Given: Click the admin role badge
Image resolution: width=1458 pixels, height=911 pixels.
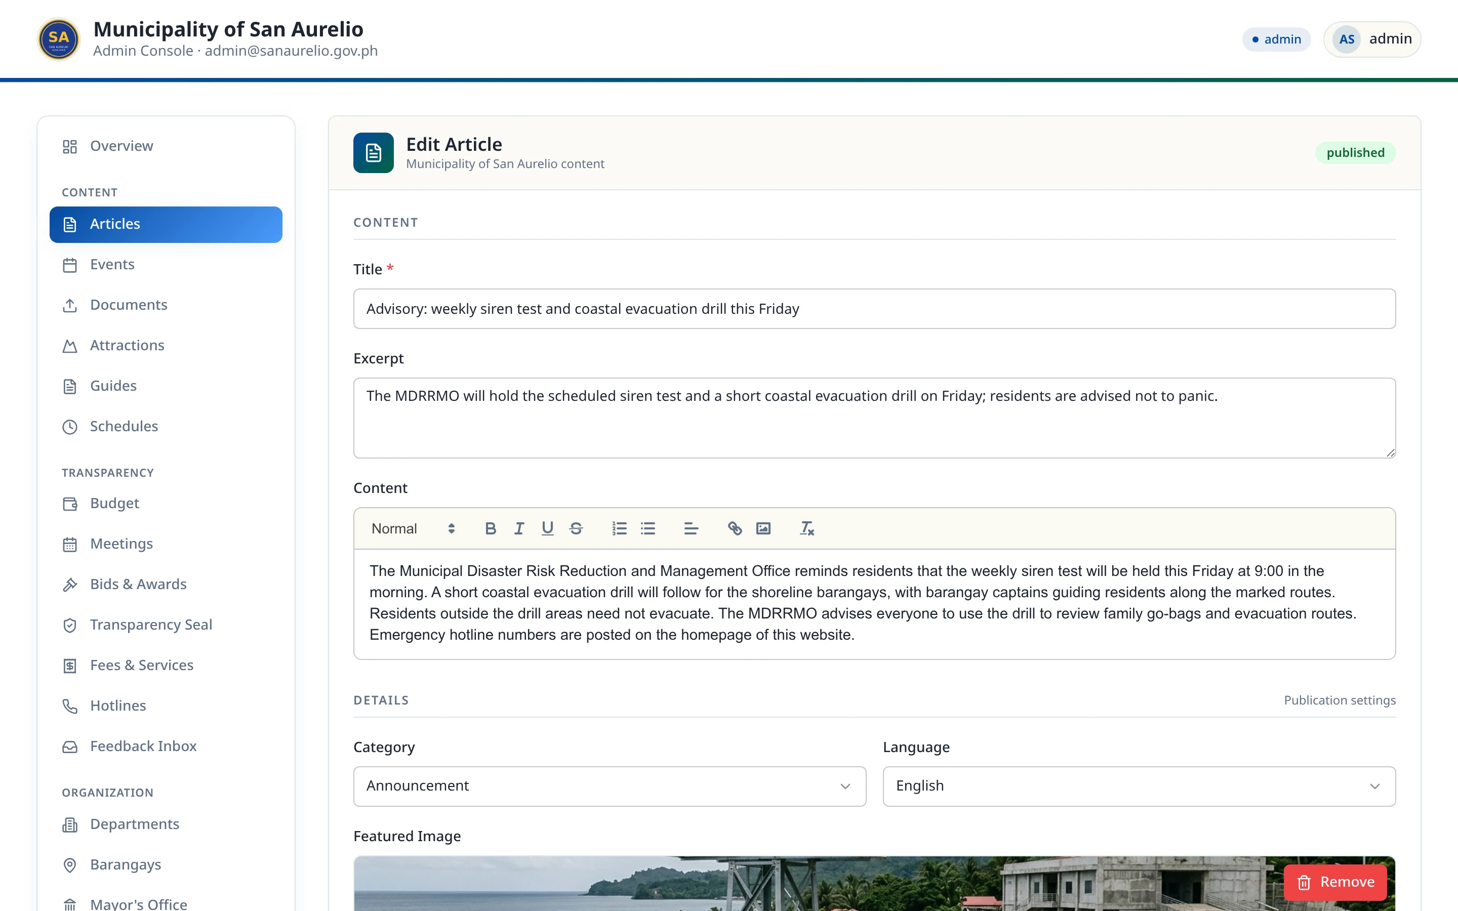Looking at the screenshot, I should [x=1276, y=39].
